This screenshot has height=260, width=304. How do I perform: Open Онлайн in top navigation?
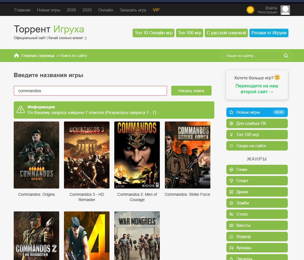point(106,10)
